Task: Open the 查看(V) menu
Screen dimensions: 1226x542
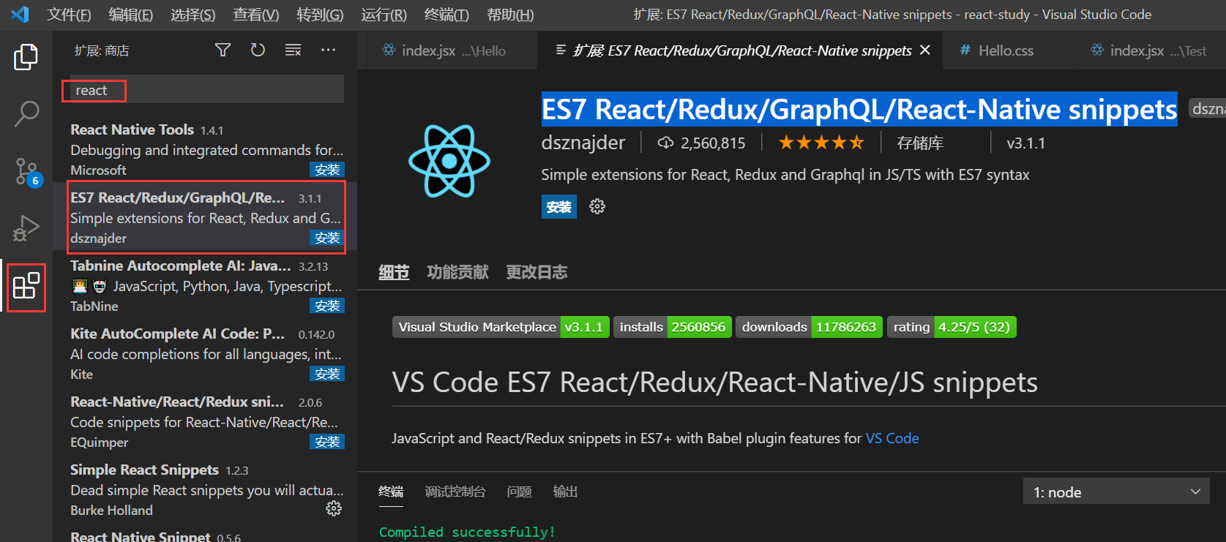Action: (256, 15)
